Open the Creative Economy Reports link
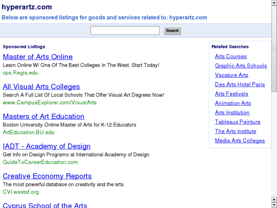 point(47,176)
